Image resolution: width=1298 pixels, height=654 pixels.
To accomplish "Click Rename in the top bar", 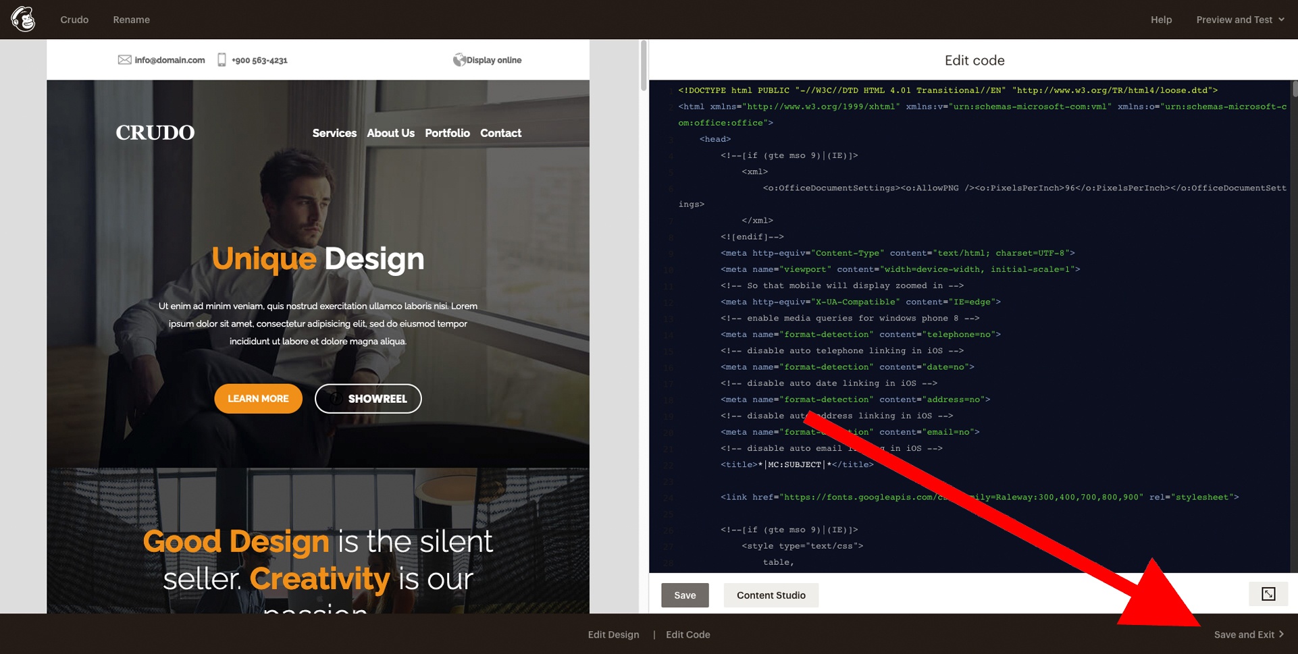I will [x=132, y=20].
